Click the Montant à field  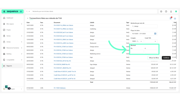pos(151,51)
